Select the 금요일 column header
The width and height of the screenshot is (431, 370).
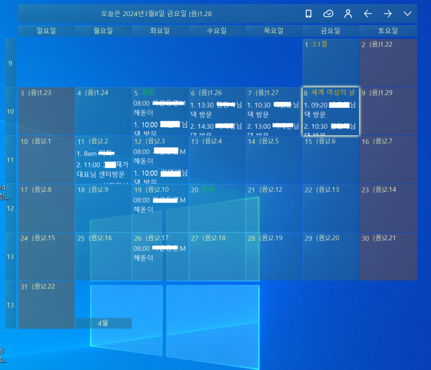coord(331,31)
